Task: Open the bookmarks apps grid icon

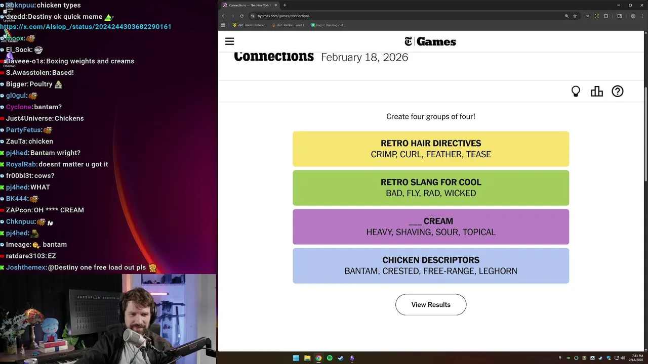Action: 223,25
